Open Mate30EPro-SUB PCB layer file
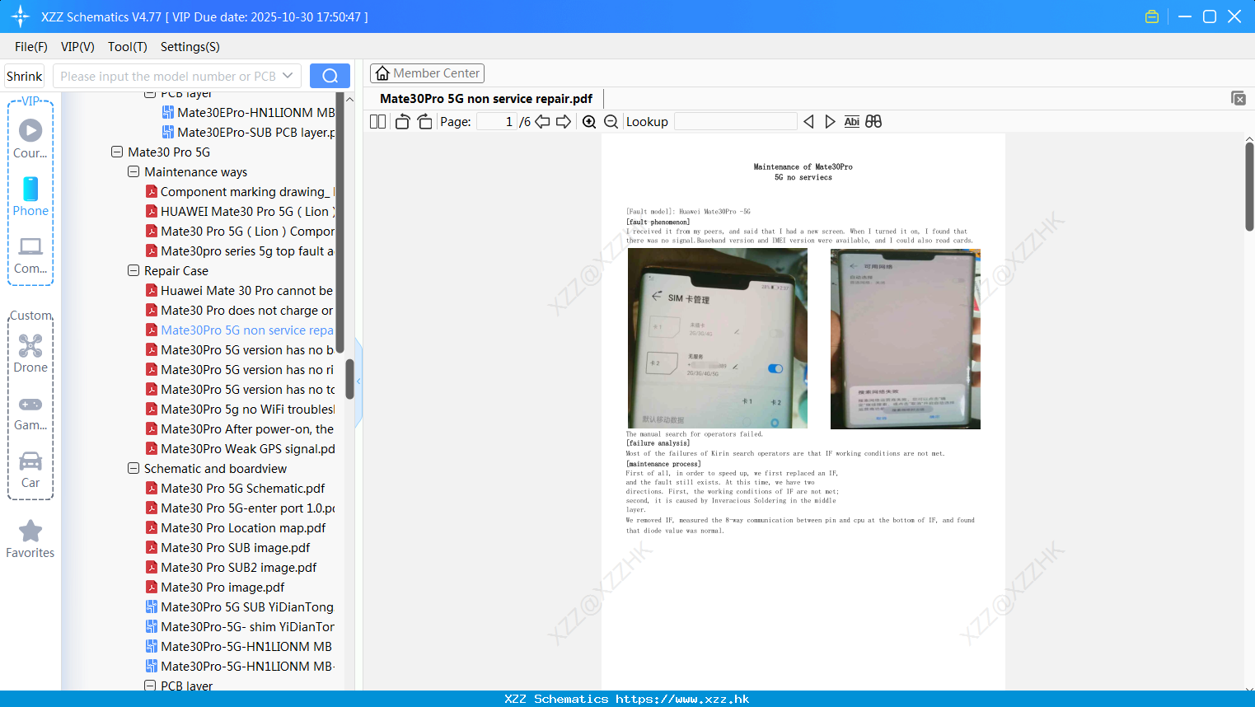The height and width of the screenshot is (707, 1255). tap(249, 132)
